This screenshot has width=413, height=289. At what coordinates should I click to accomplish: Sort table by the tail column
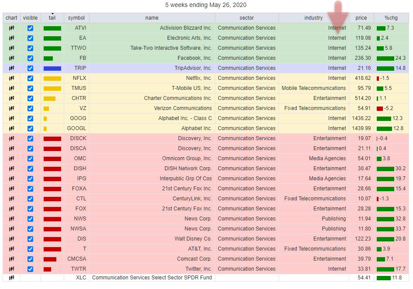52,18
